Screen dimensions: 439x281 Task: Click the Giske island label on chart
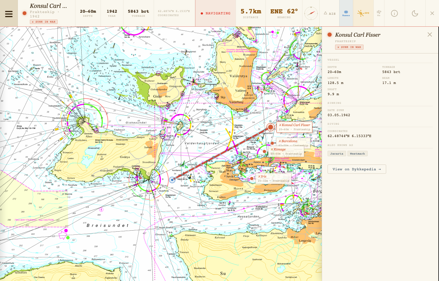click(157, 96)
